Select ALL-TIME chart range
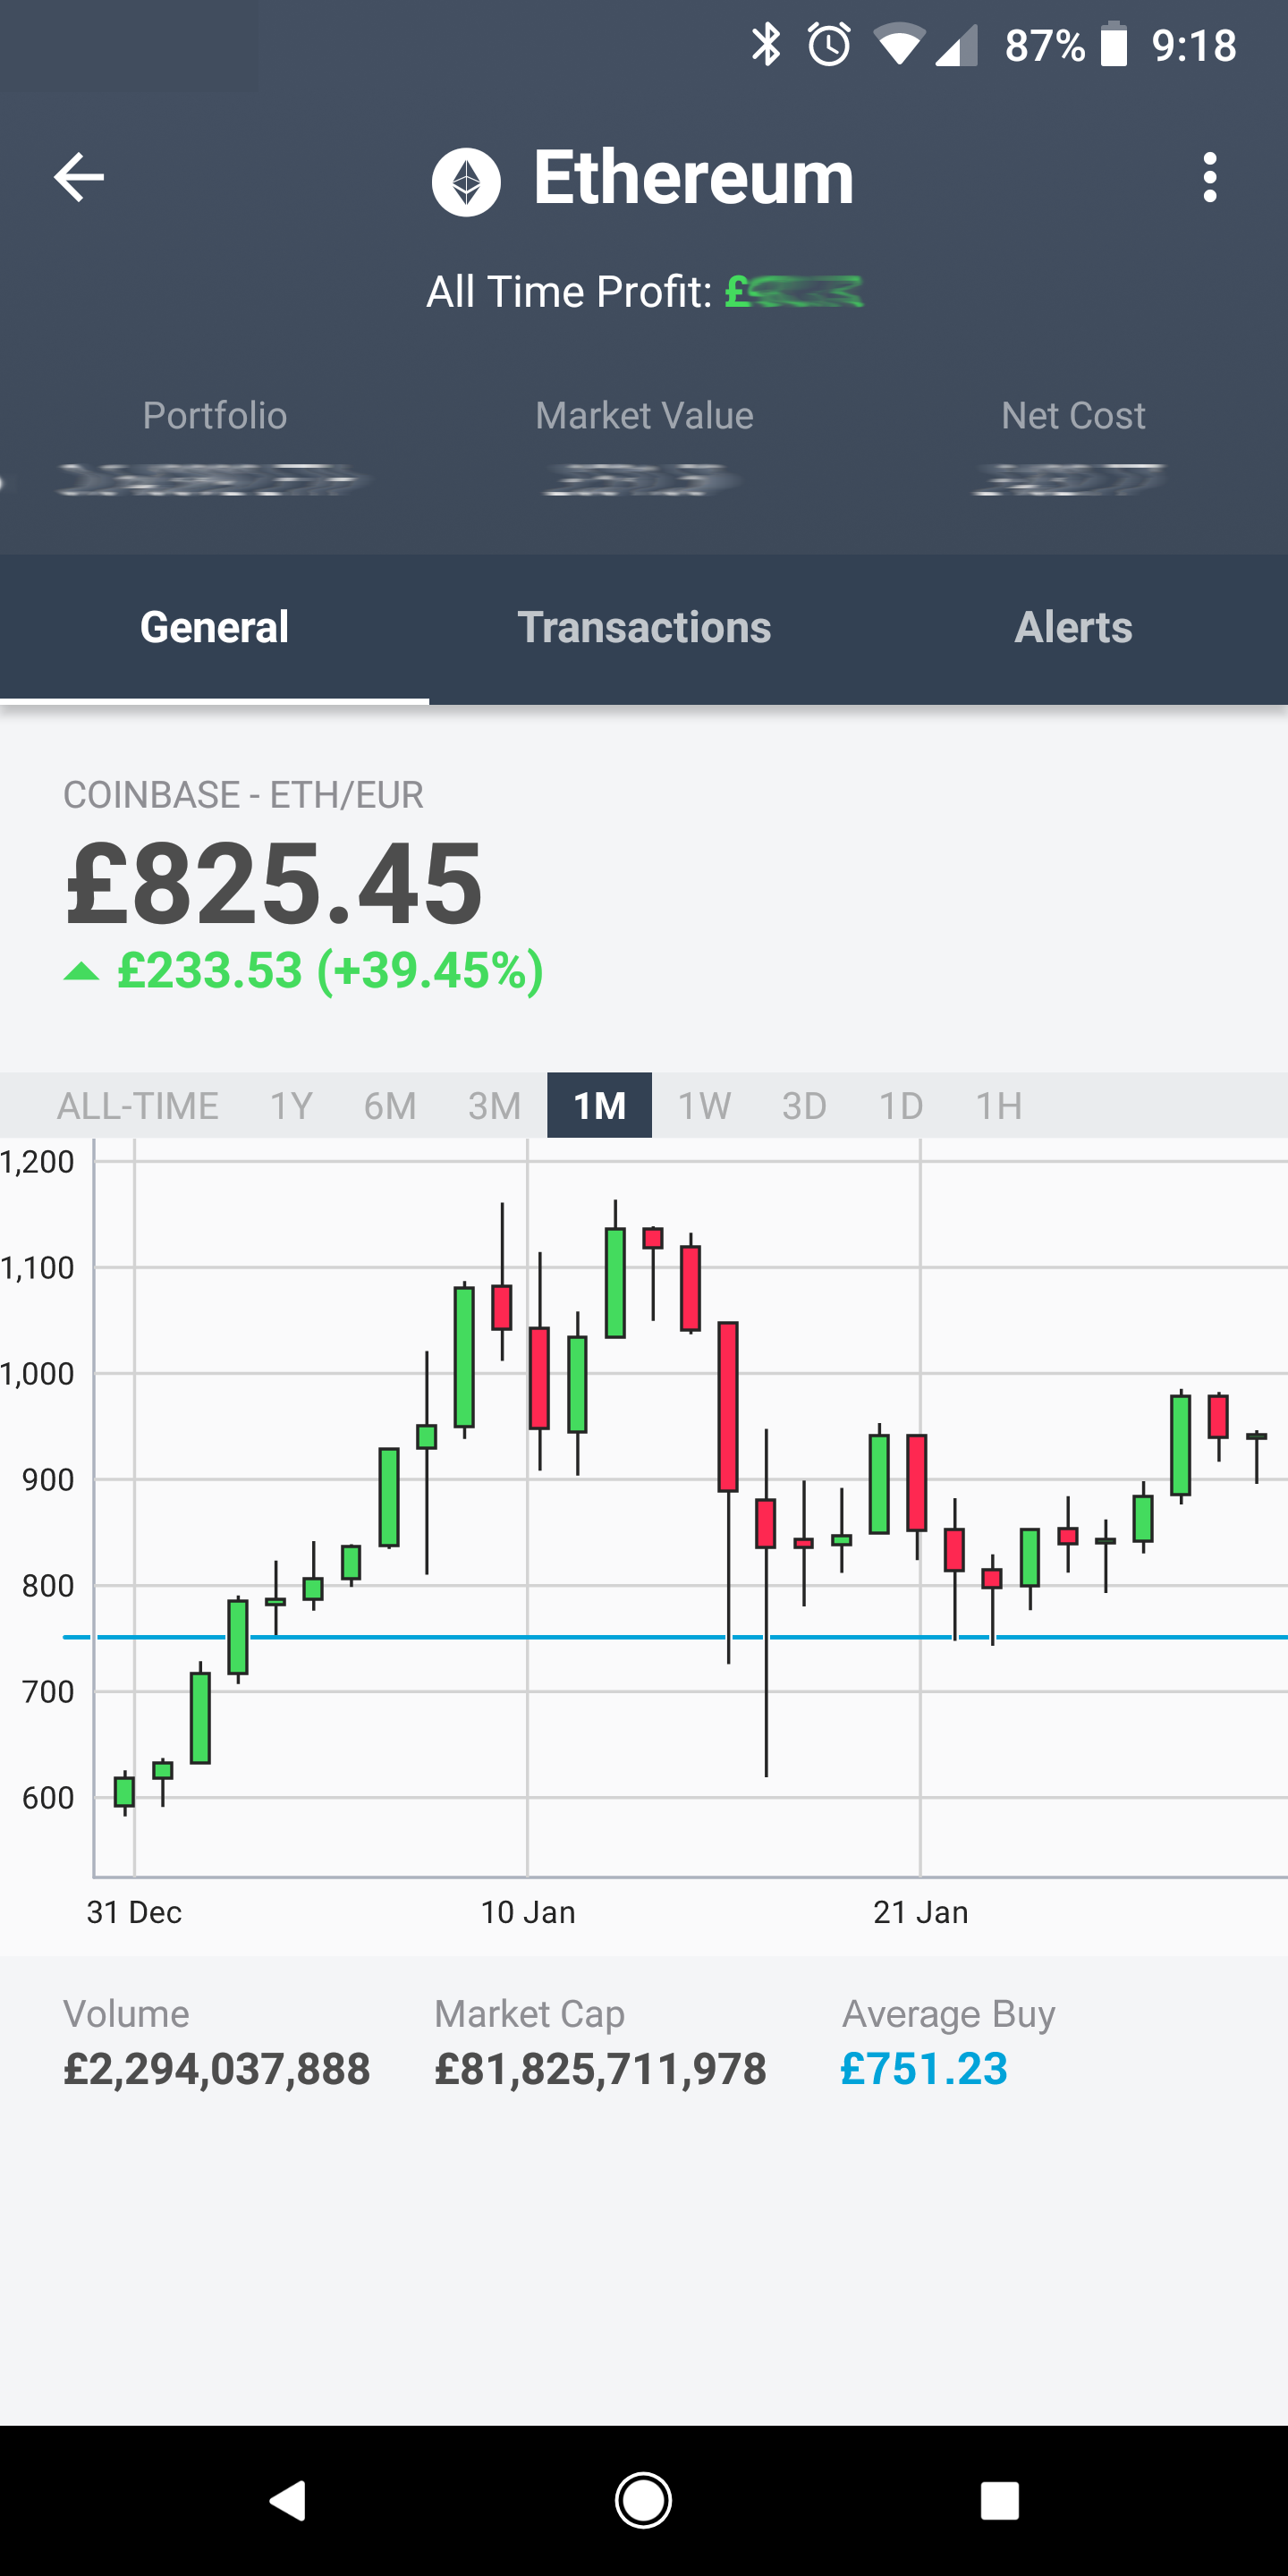This screenshot has width=1288, height=2576. click(x=138, y=1106)
